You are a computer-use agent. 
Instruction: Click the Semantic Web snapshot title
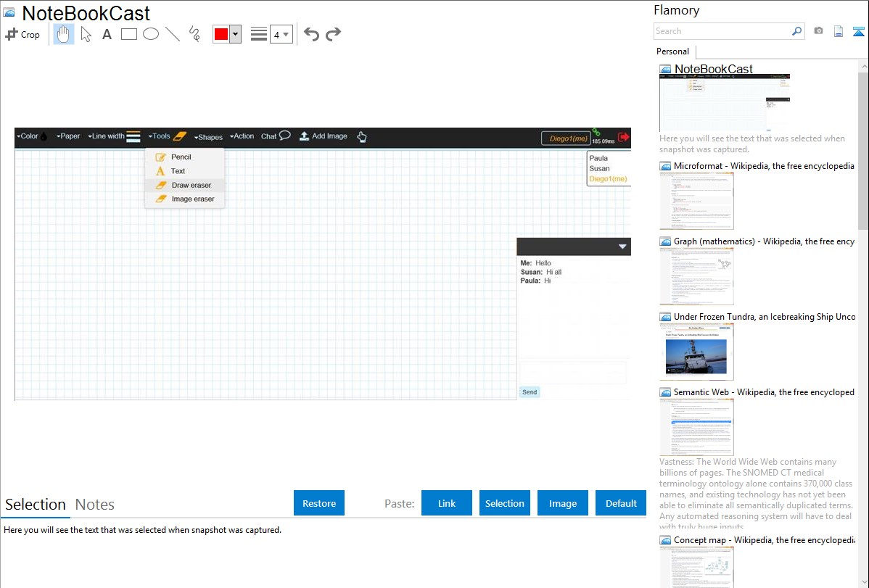point(764,392)
